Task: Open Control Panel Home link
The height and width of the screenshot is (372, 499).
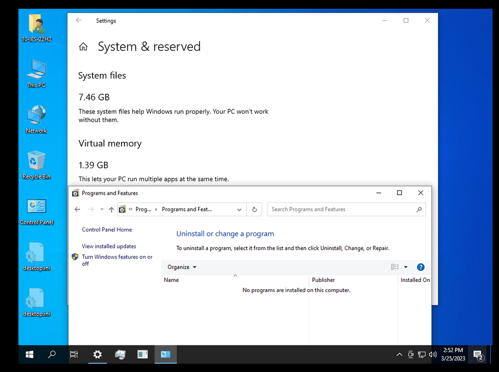Action: click(107, 230)
